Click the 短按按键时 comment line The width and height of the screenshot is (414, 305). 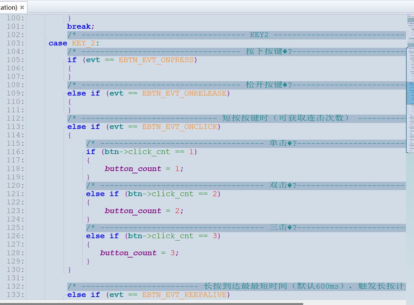(237, 118)
